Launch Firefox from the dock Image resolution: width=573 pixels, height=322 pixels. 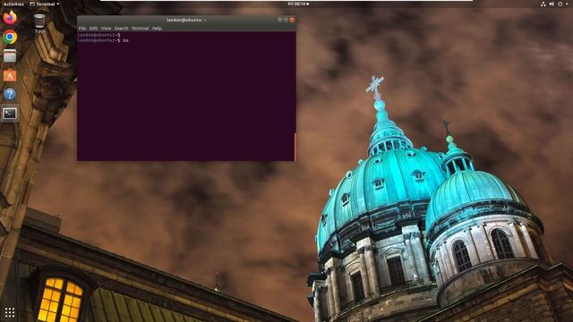[x=10, y=18]
